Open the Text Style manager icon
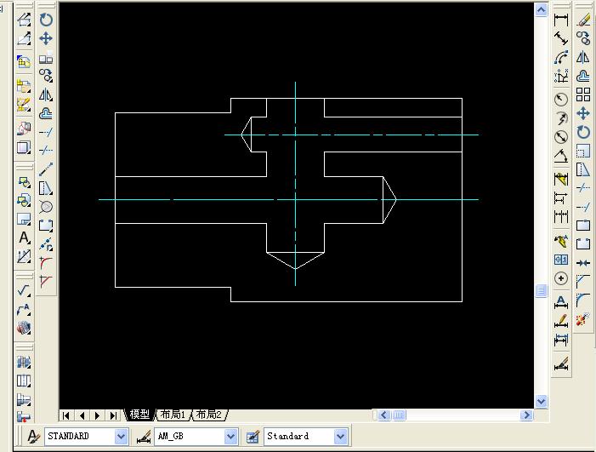The width and height of the screenshot is (596, 452). click(33, 437)
